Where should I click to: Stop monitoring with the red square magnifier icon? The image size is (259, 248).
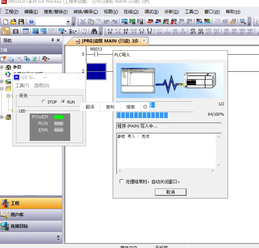[174, 22]
